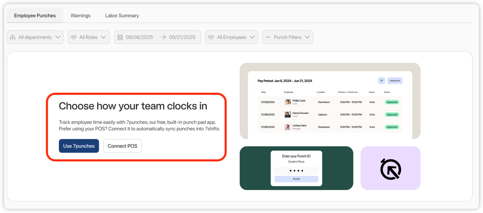The width and height of the screenshot is (483, 213).
Task: Open the Labor Summary tab
Action: click(122, 16)
